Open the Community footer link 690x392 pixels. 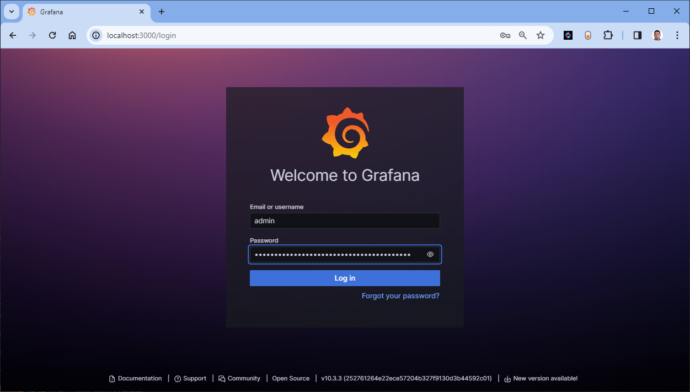click(x=239, y=379)
